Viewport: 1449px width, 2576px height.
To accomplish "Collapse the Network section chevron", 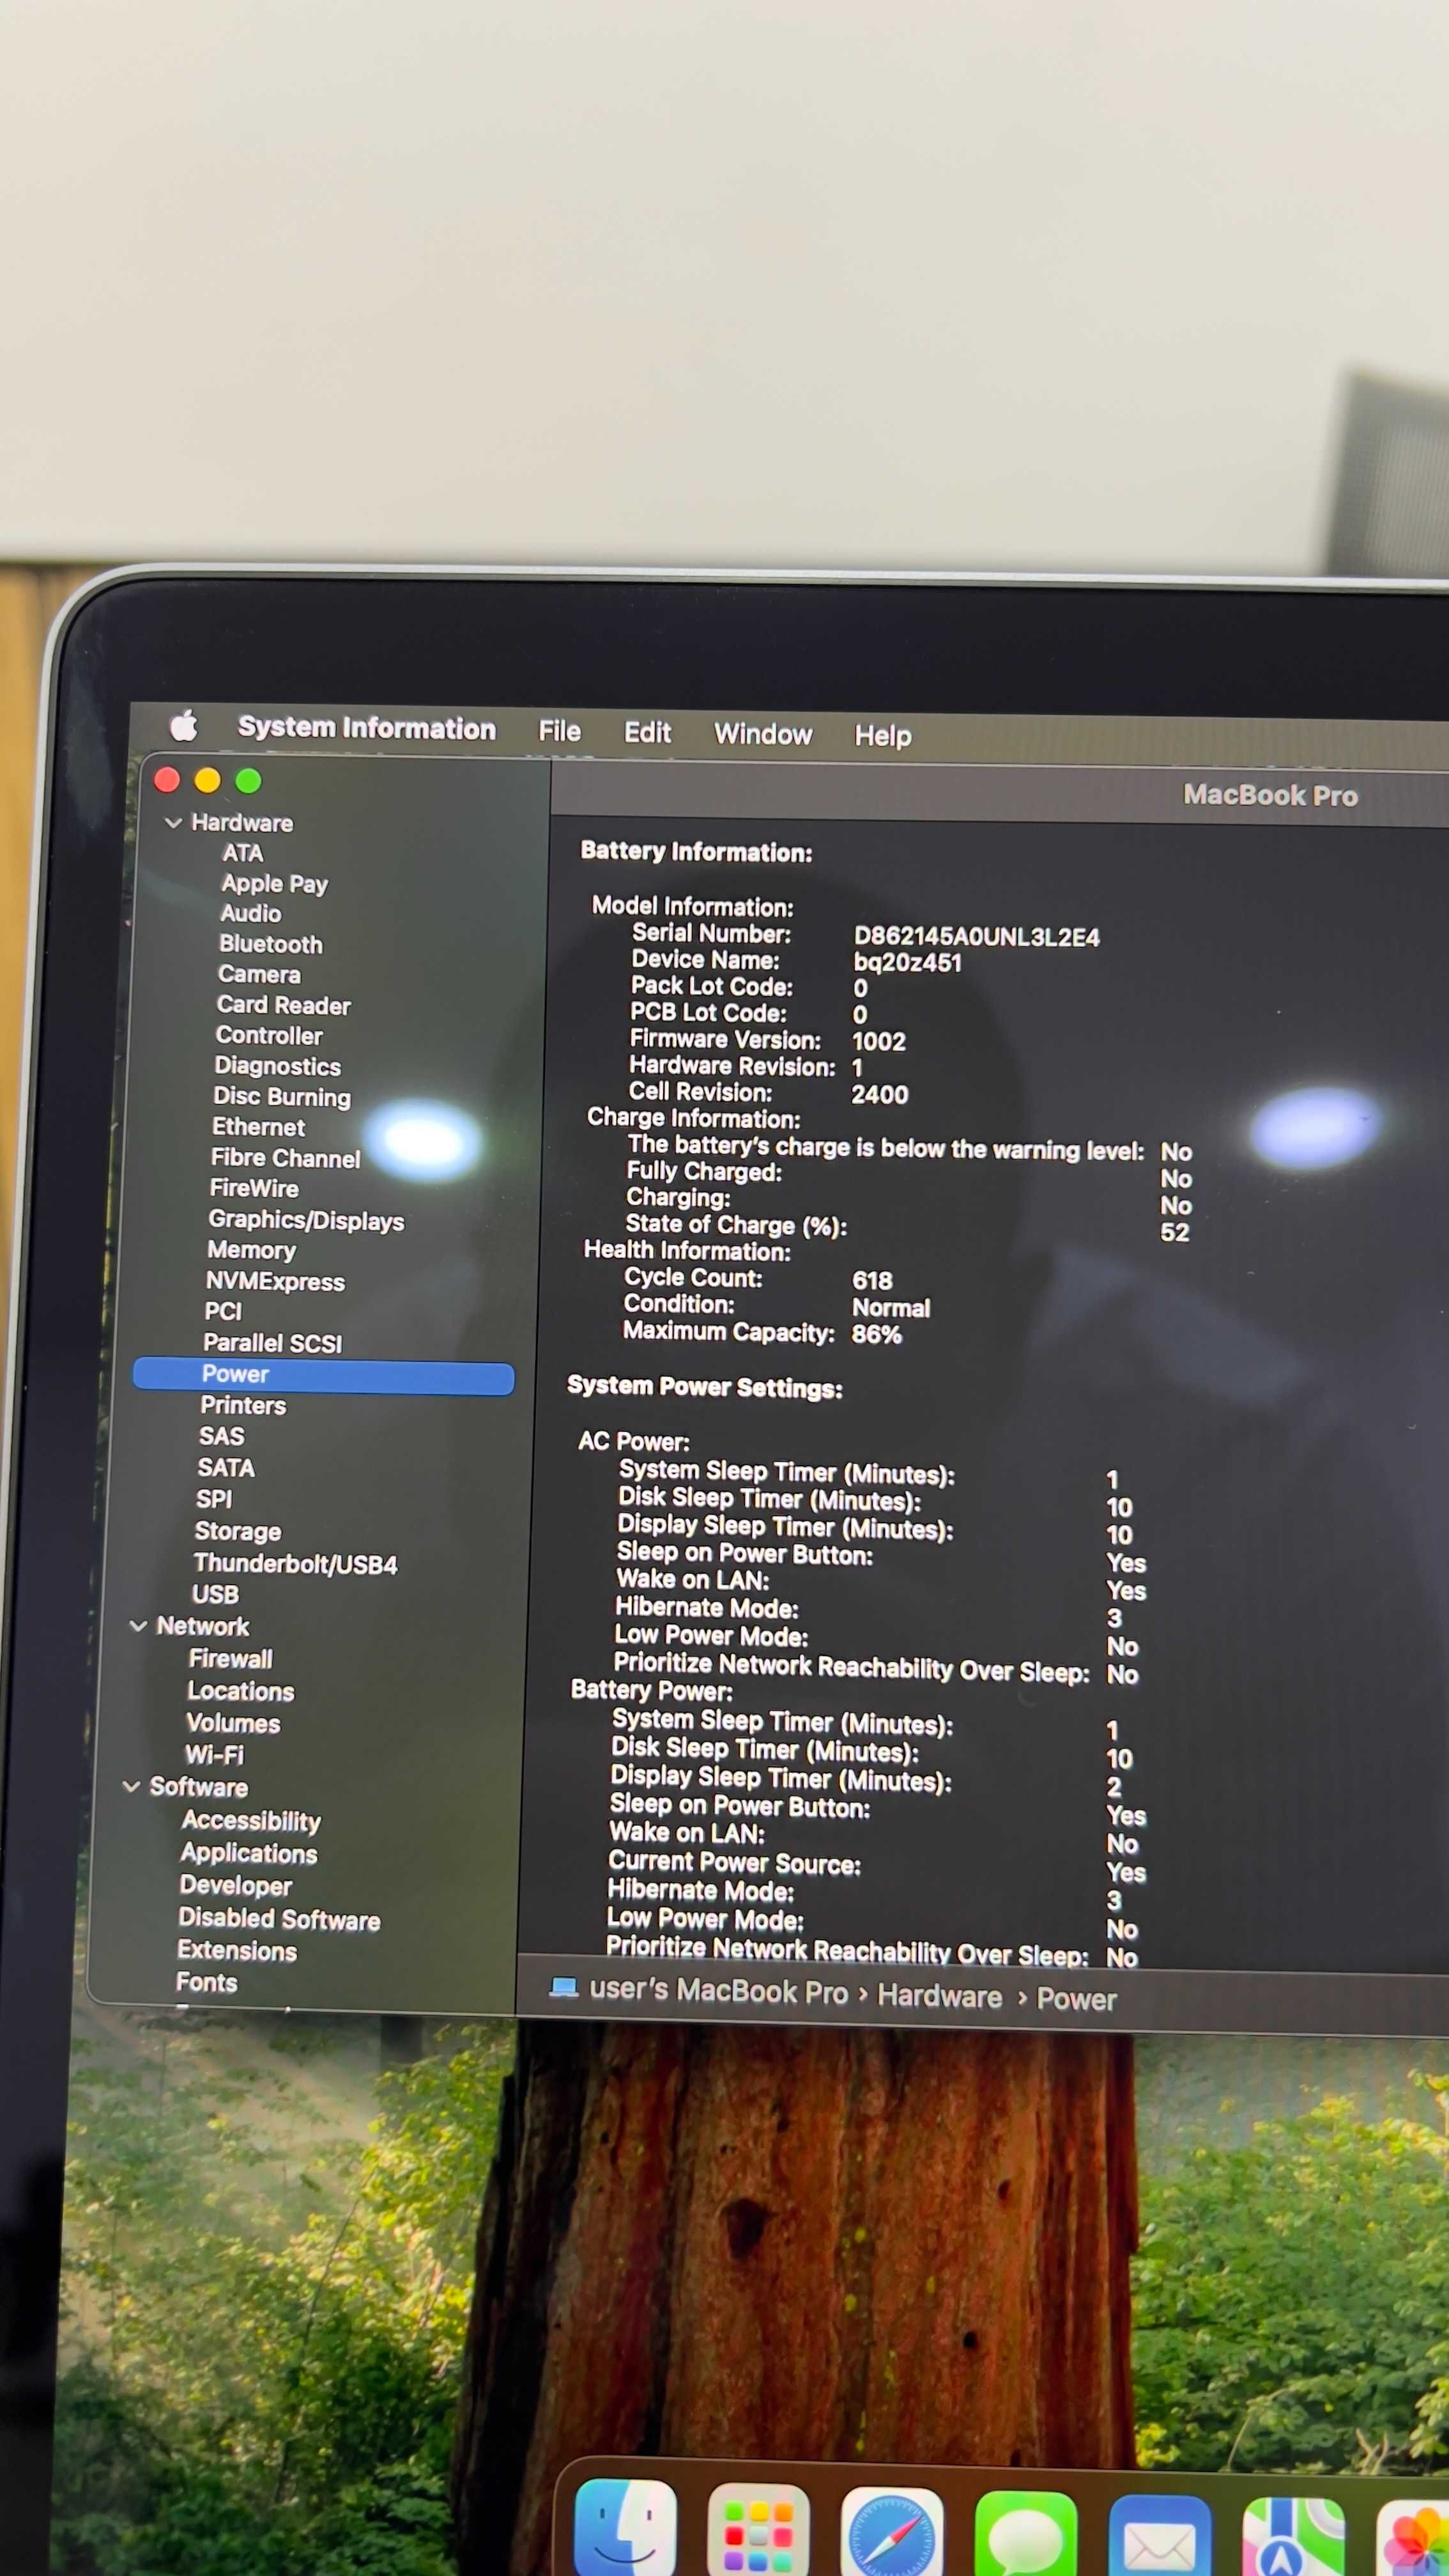I will coord(139,1626).
